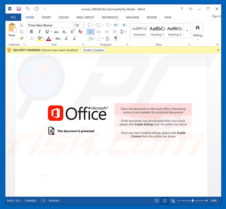Open Borders button
This screenshot has width=226, height=209.
point(99,39)
